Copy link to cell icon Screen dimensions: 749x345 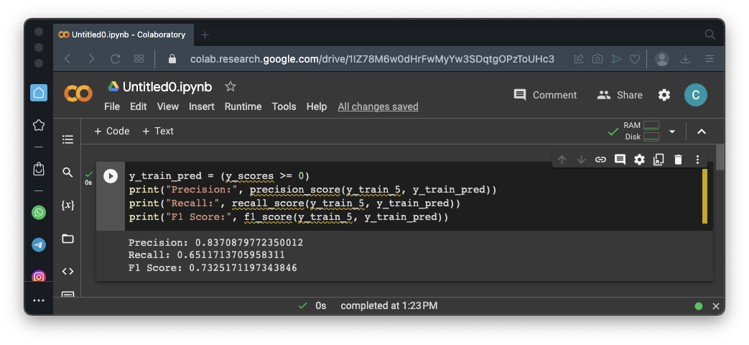coord(600,160)
